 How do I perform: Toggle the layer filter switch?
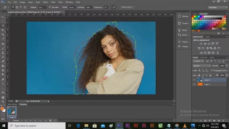pos(227,61)
